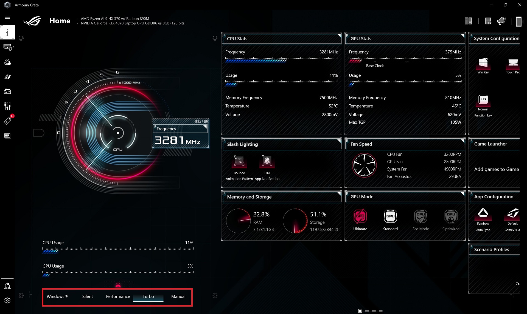Expand the Slash Lighting panel corner arrow
The image size is (527, 314).
[339, 141]
